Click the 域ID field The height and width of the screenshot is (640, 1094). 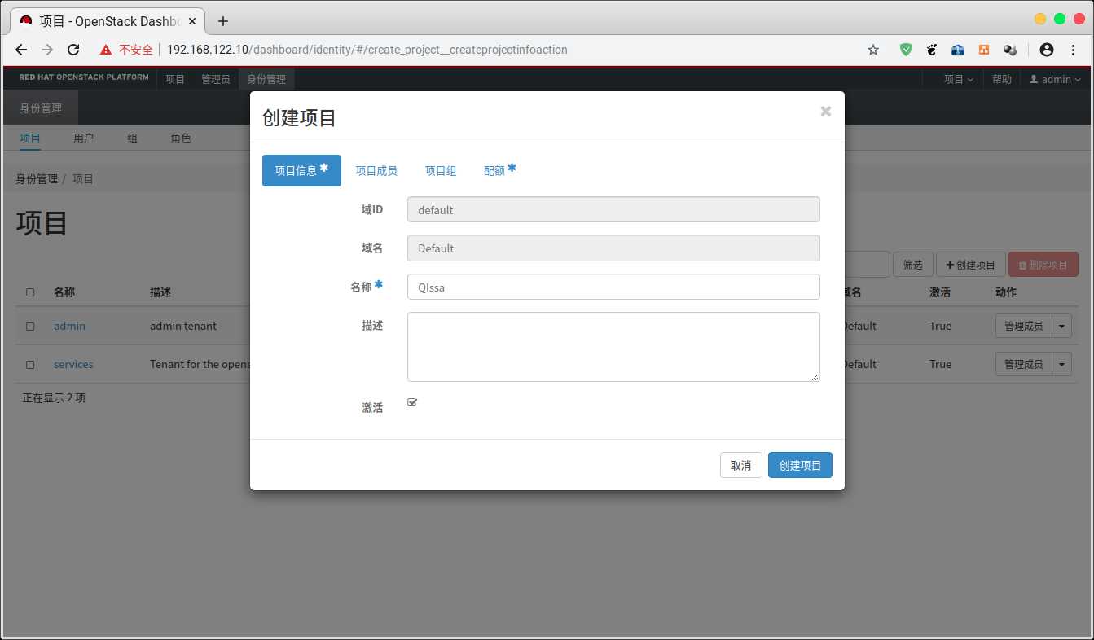[x=613, y=209]
